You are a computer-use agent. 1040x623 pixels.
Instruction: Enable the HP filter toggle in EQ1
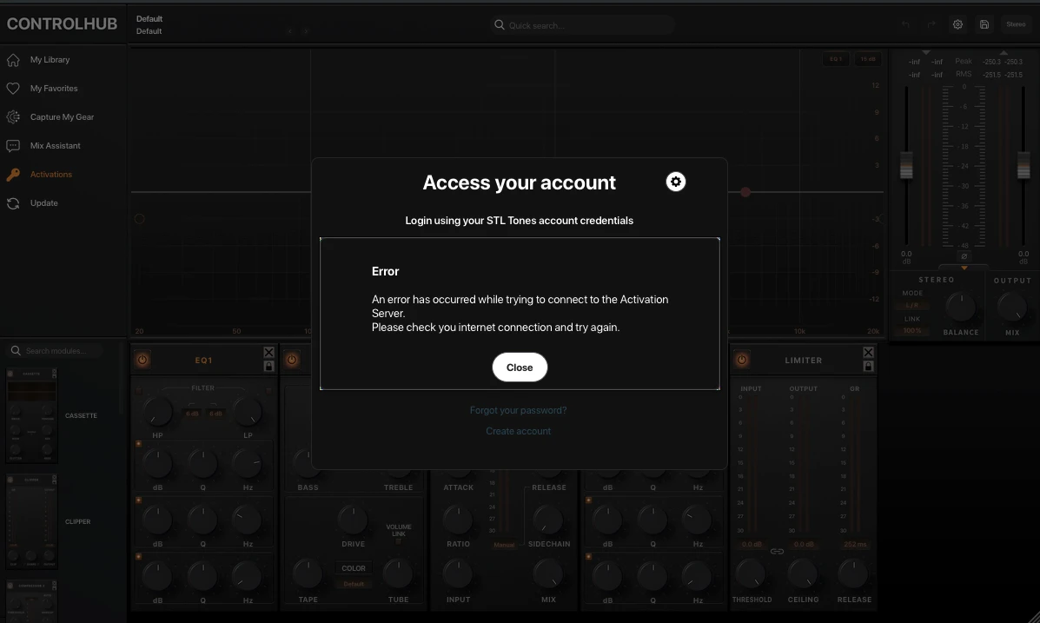coord(138,391)
